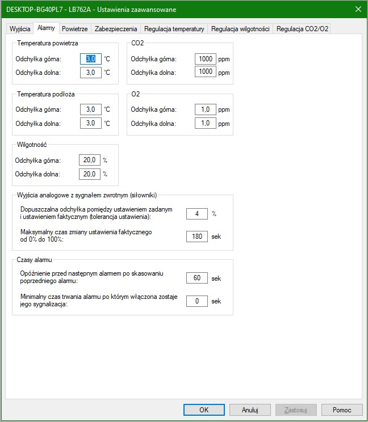Click the Opóźnienie przed następnym alarmem text

(91, 277)
